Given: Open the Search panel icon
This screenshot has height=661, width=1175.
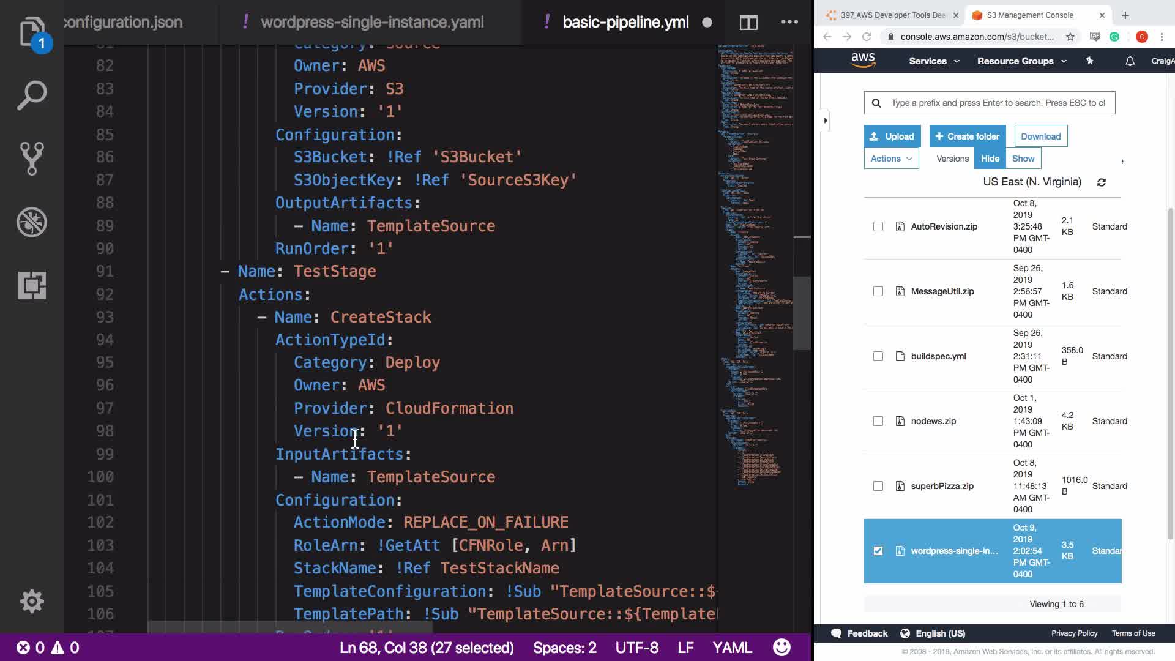Looking at the screenshot, I should [32, 95].
